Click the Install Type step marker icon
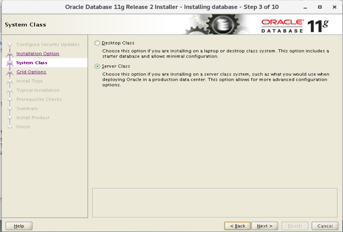The image size is (343, 232). [x=10, y=81]
